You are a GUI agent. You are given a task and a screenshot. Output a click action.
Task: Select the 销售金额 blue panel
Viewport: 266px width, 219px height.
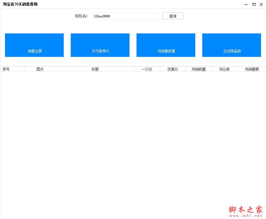tap(34, 45)
